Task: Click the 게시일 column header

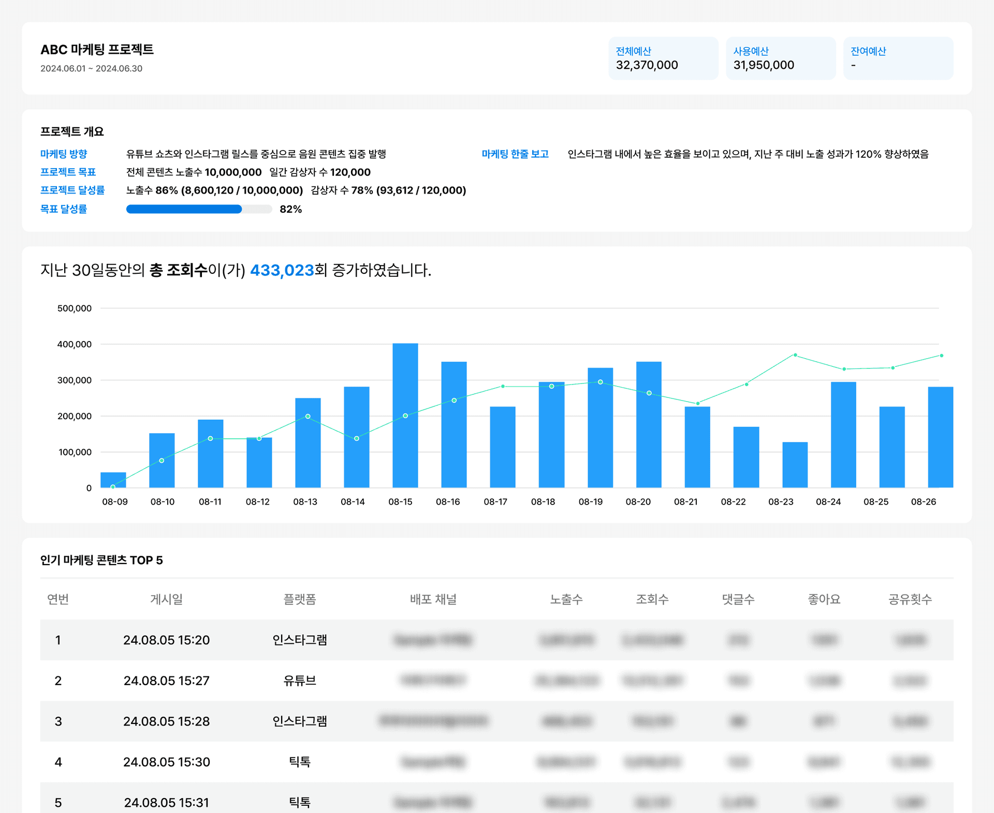Action: (x=166, y=599)
